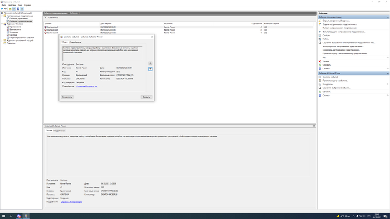Toggle the action pane toolbar icon
This screenshot has height=219, width=390.
[22, 9]
